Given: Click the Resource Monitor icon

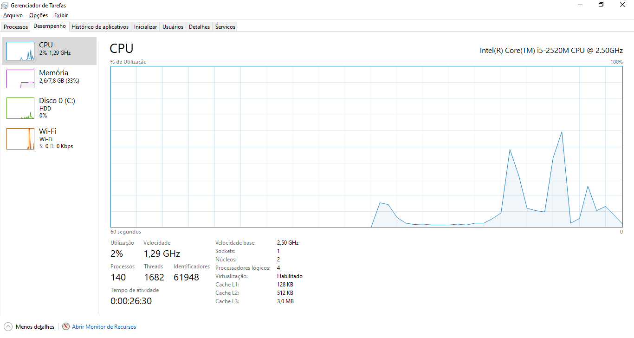Looking at the screenshot, I should pyautogui.click(x=66, y=327).
